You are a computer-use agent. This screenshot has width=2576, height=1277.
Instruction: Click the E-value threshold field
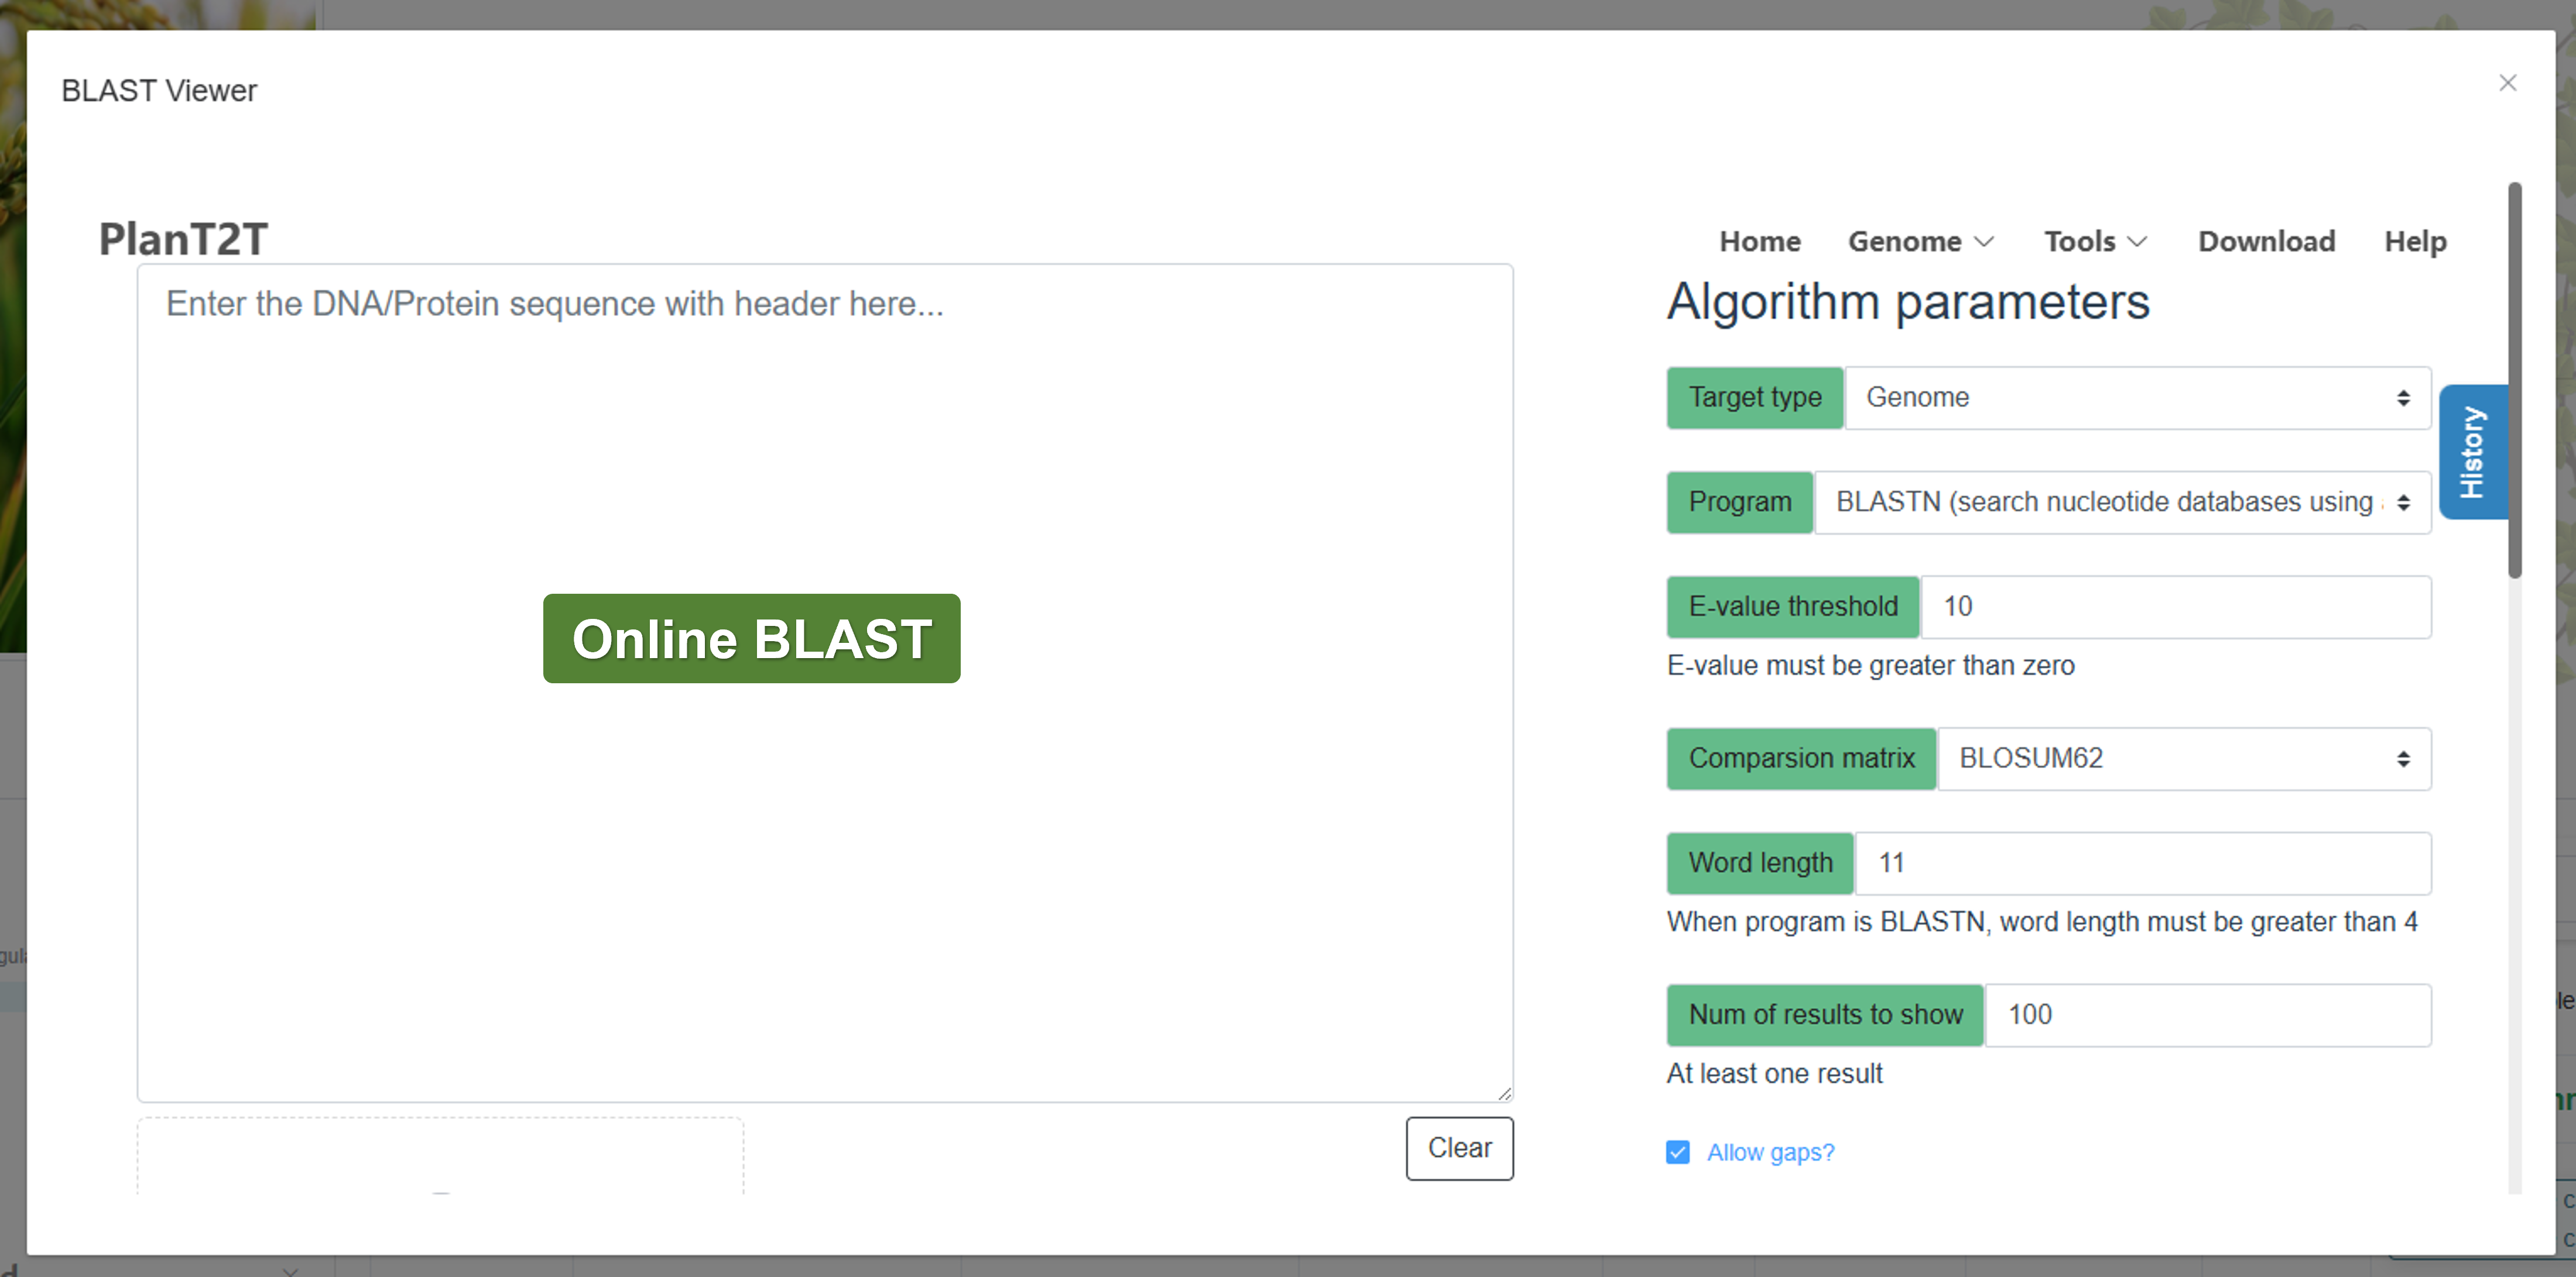tap(2175, 607)
